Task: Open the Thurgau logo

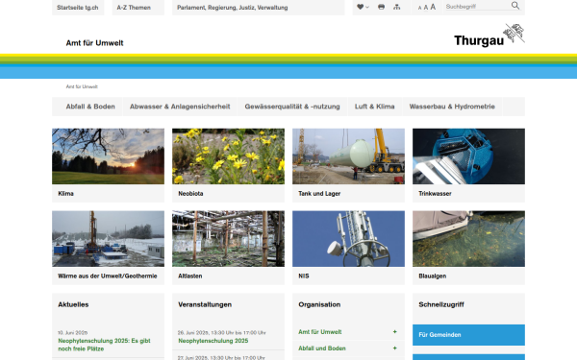Action: pos(489,36)
